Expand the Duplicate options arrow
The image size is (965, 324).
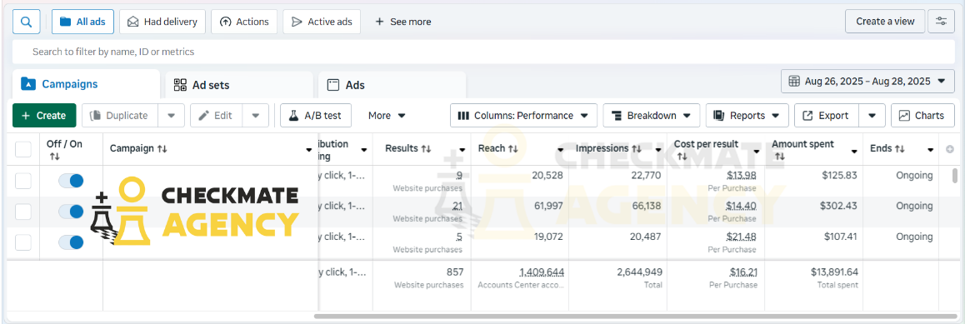point(171,116)
